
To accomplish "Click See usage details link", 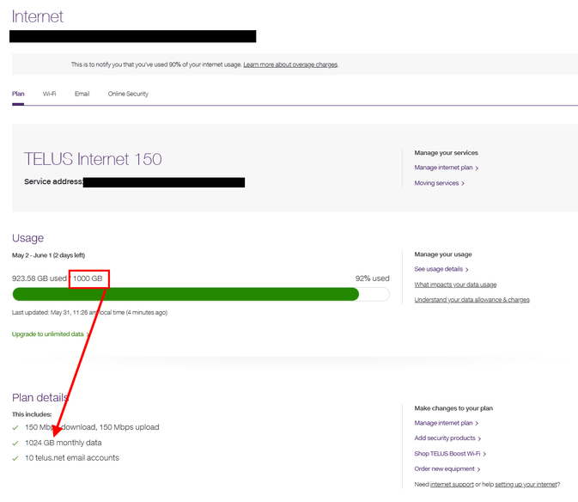I will pyautogui.click(x=440, y=269).
